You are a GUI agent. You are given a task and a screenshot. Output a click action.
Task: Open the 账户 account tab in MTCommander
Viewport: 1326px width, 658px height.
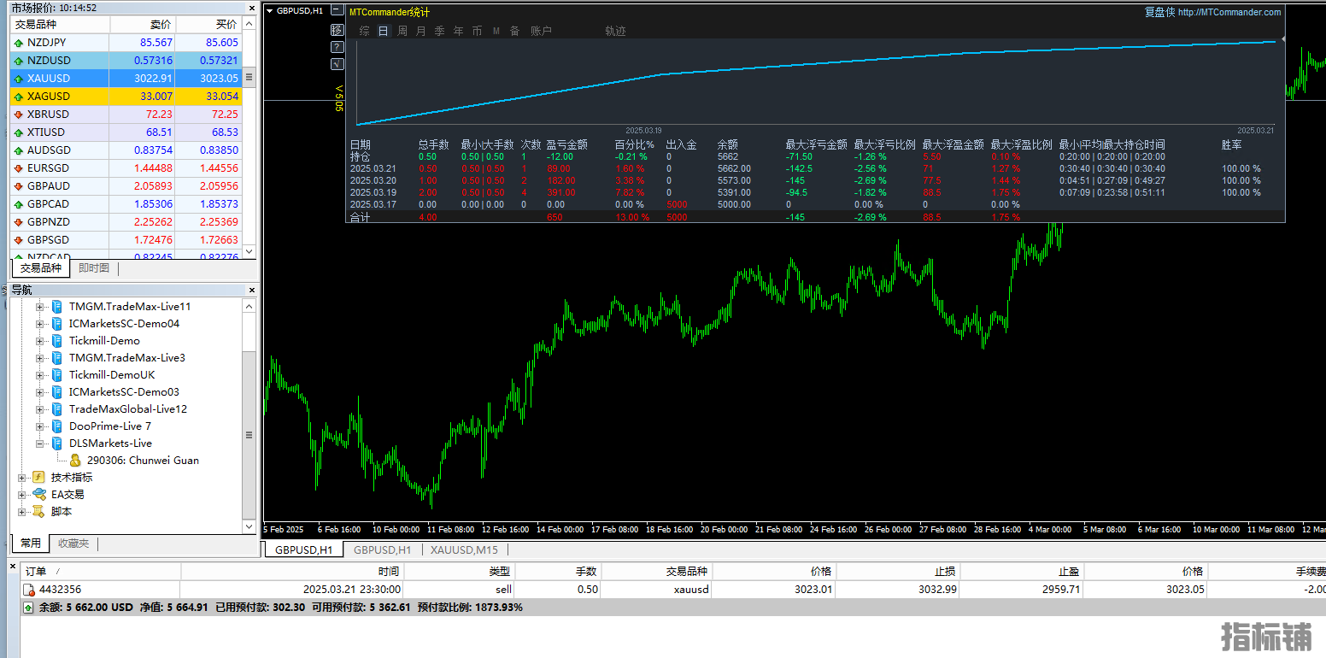[x=541, y=31]
